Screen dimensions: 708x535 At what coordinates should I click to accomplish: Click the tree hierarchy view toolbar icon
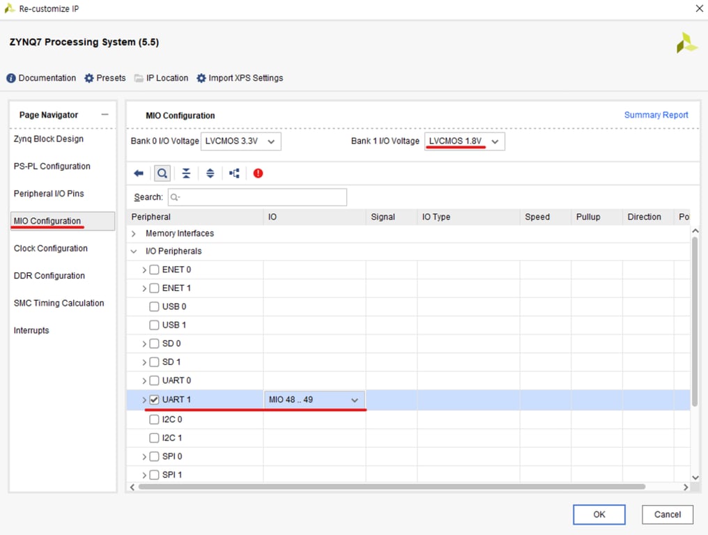(x=234, y=173)
